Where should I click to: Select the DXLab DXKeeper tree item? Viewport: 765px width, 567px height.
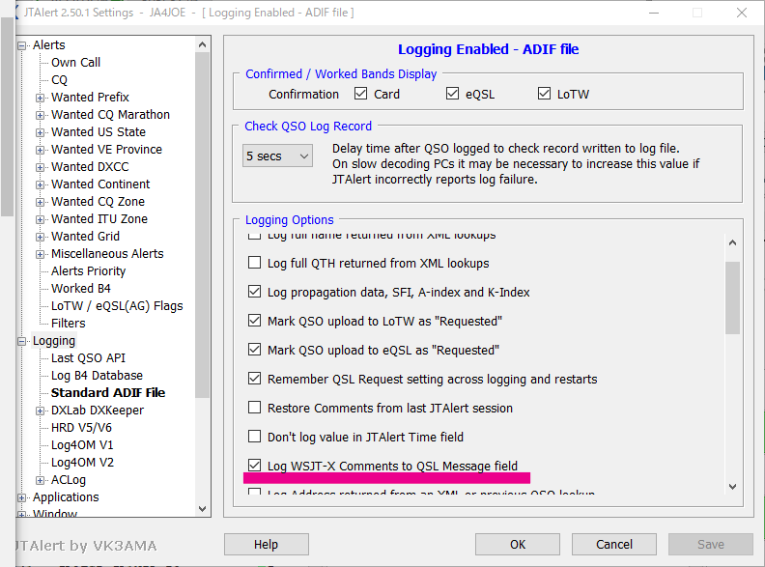click(98, 411)
